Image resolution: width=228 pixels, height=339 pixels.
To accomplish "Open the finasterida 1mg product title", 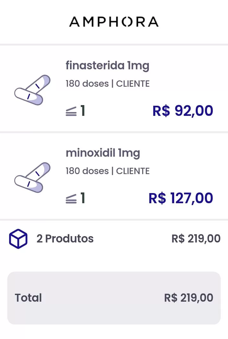I will coord(107,66).
